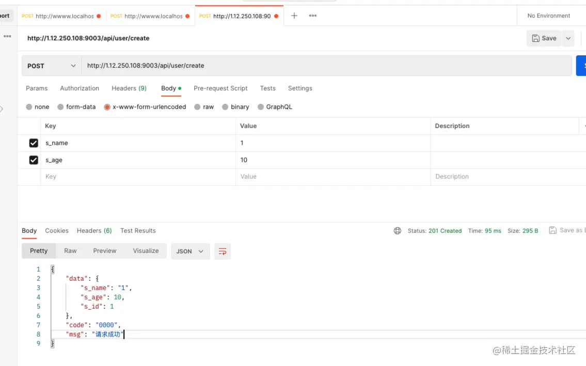Open a new request tab with plus icon
The image size is (586, 366).
click(294, 15)
